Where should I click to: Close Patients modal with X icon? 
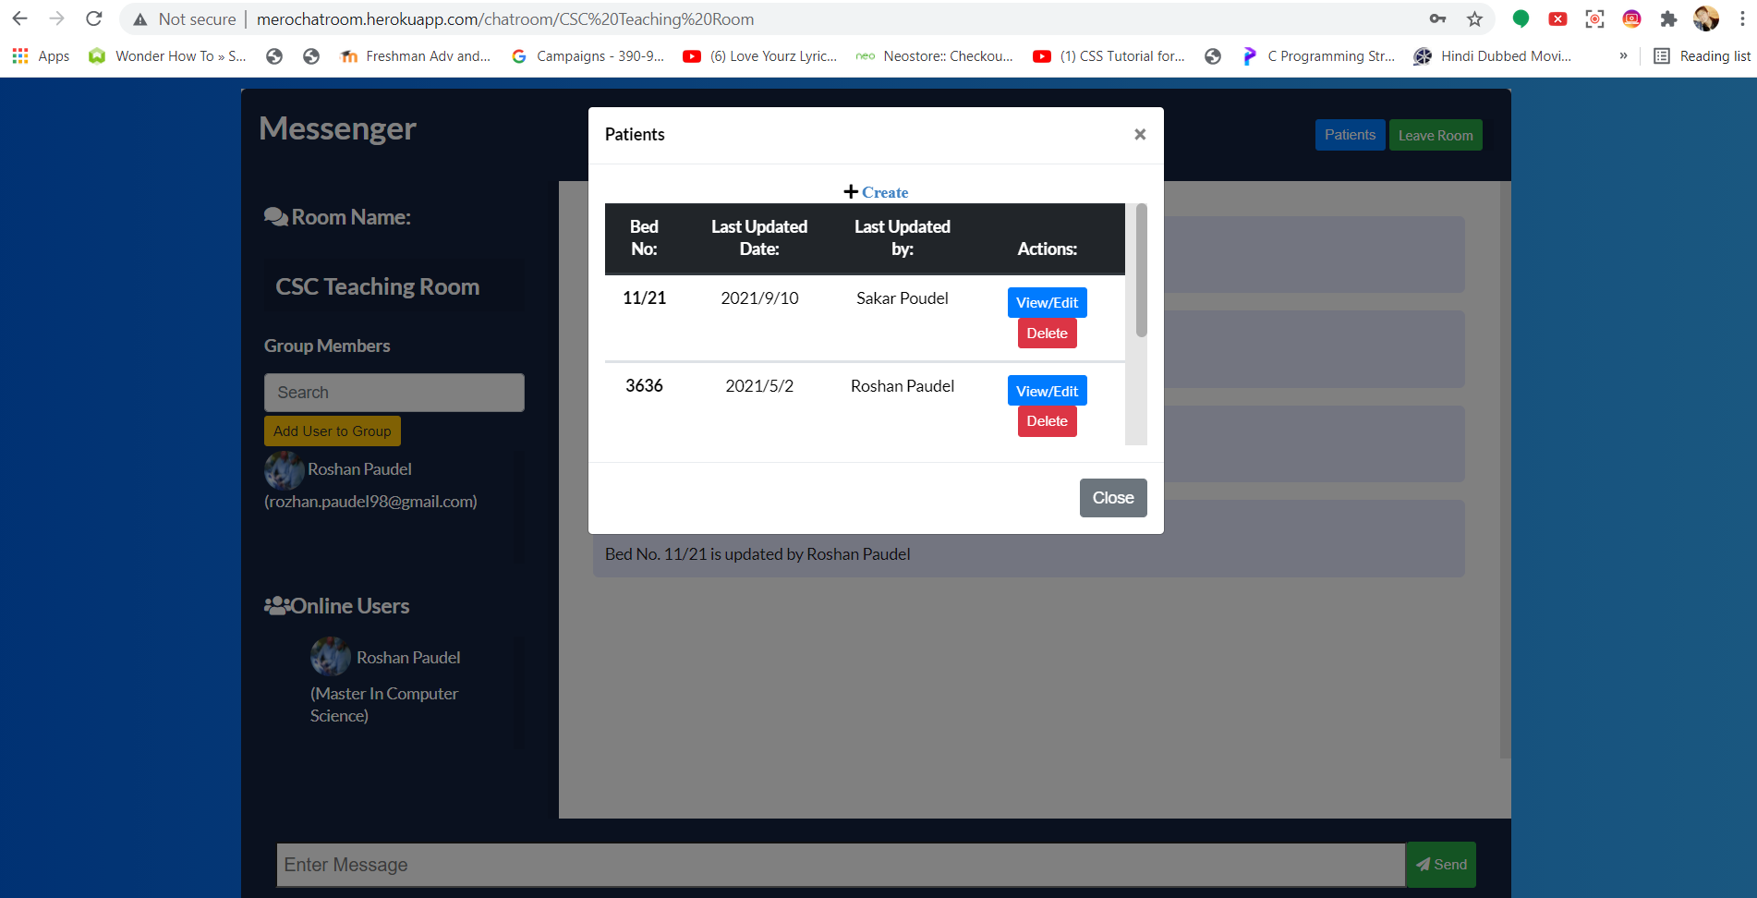[x=1140, y=135]
